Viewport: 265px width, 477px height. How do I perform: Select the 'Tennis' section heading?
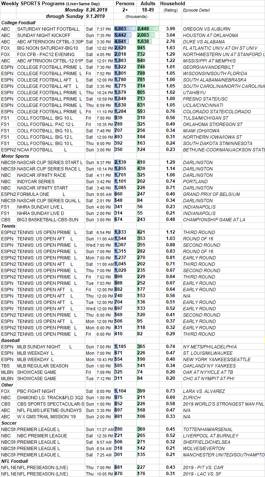8,226
